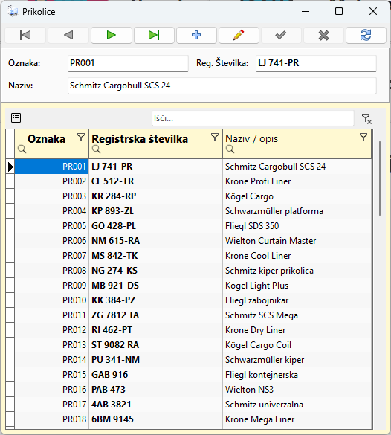
Task: Jump to the last record
Action: tap(154, 35)
